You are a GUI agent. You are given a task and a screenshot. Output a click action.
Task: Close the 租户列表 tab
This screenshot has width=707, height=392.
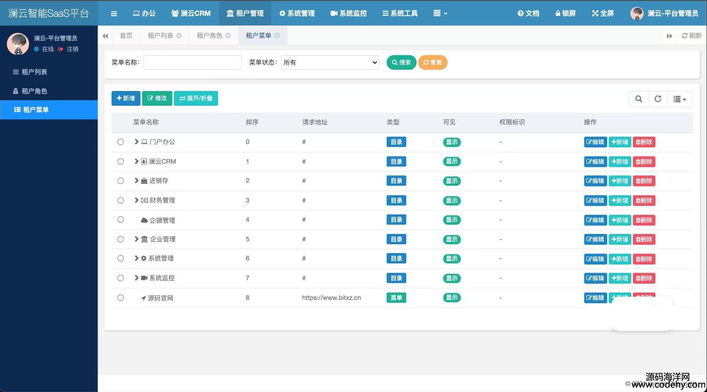pyautogui.click(x=179, y=36)
